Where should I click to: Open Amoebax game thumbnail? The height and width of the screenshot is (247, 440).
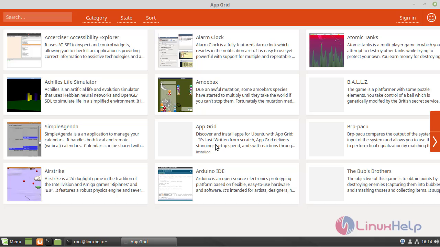click(175, 95)
